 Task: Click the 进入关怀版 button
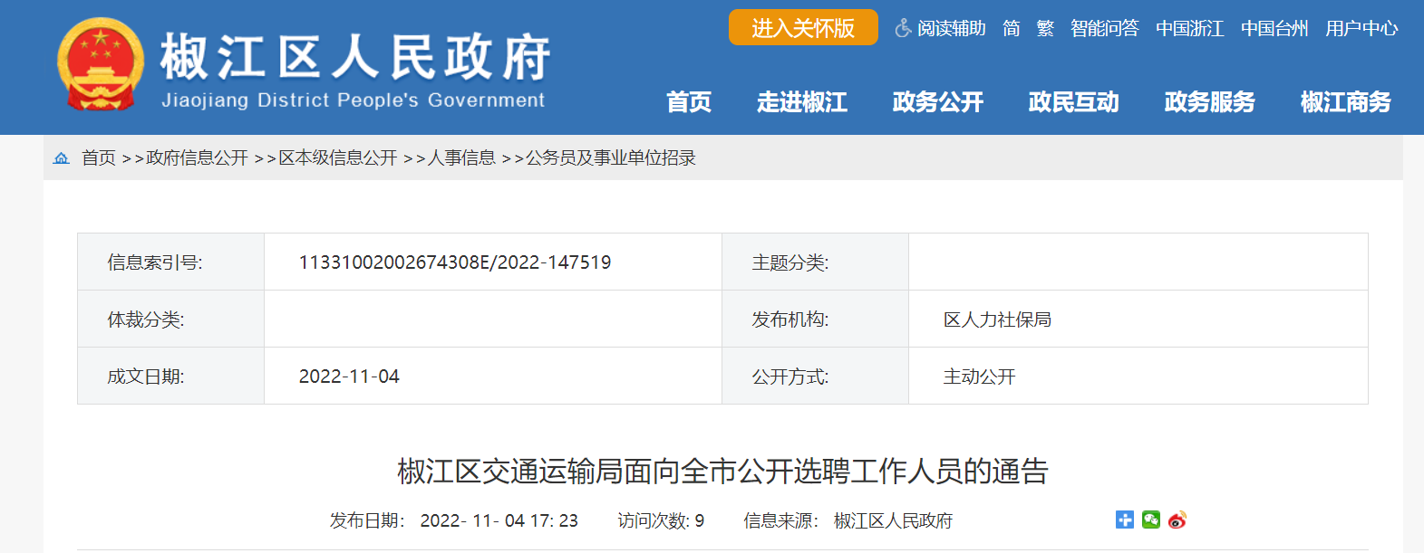[803, 27]
